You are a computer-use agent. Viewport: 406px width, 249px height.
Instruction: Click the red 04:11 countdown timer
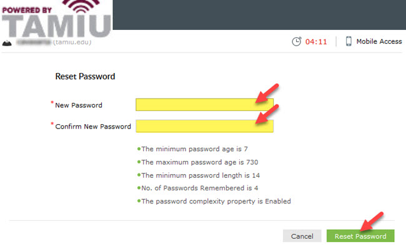(316, 42)
